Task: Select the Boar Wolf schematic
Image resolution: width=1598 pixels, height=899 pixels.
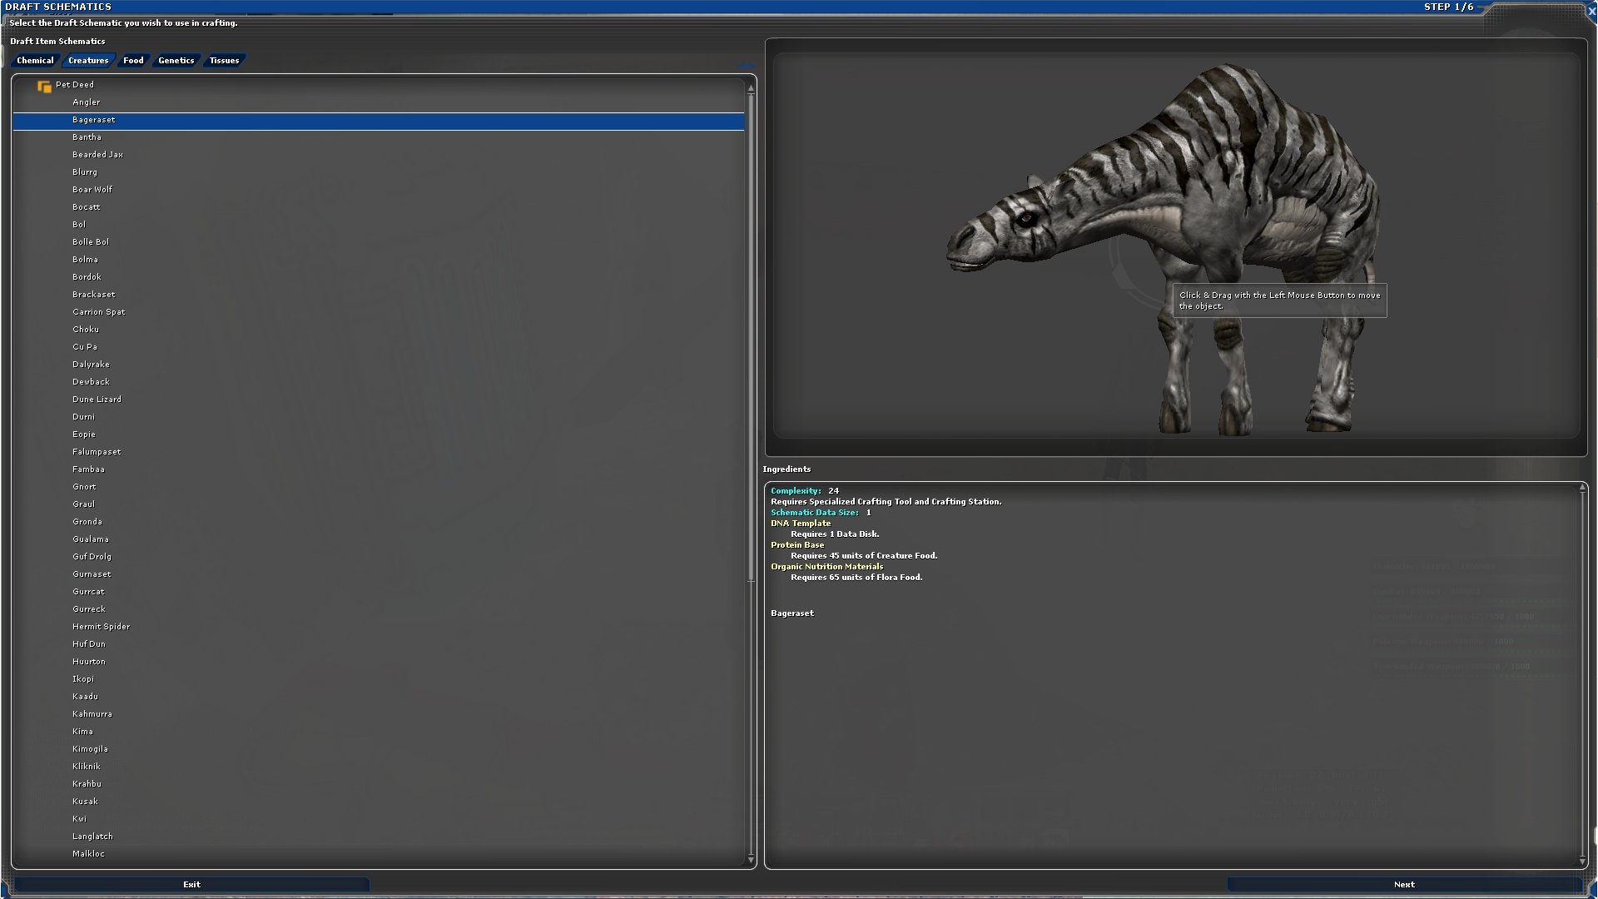Action: (x=92, y=190)
